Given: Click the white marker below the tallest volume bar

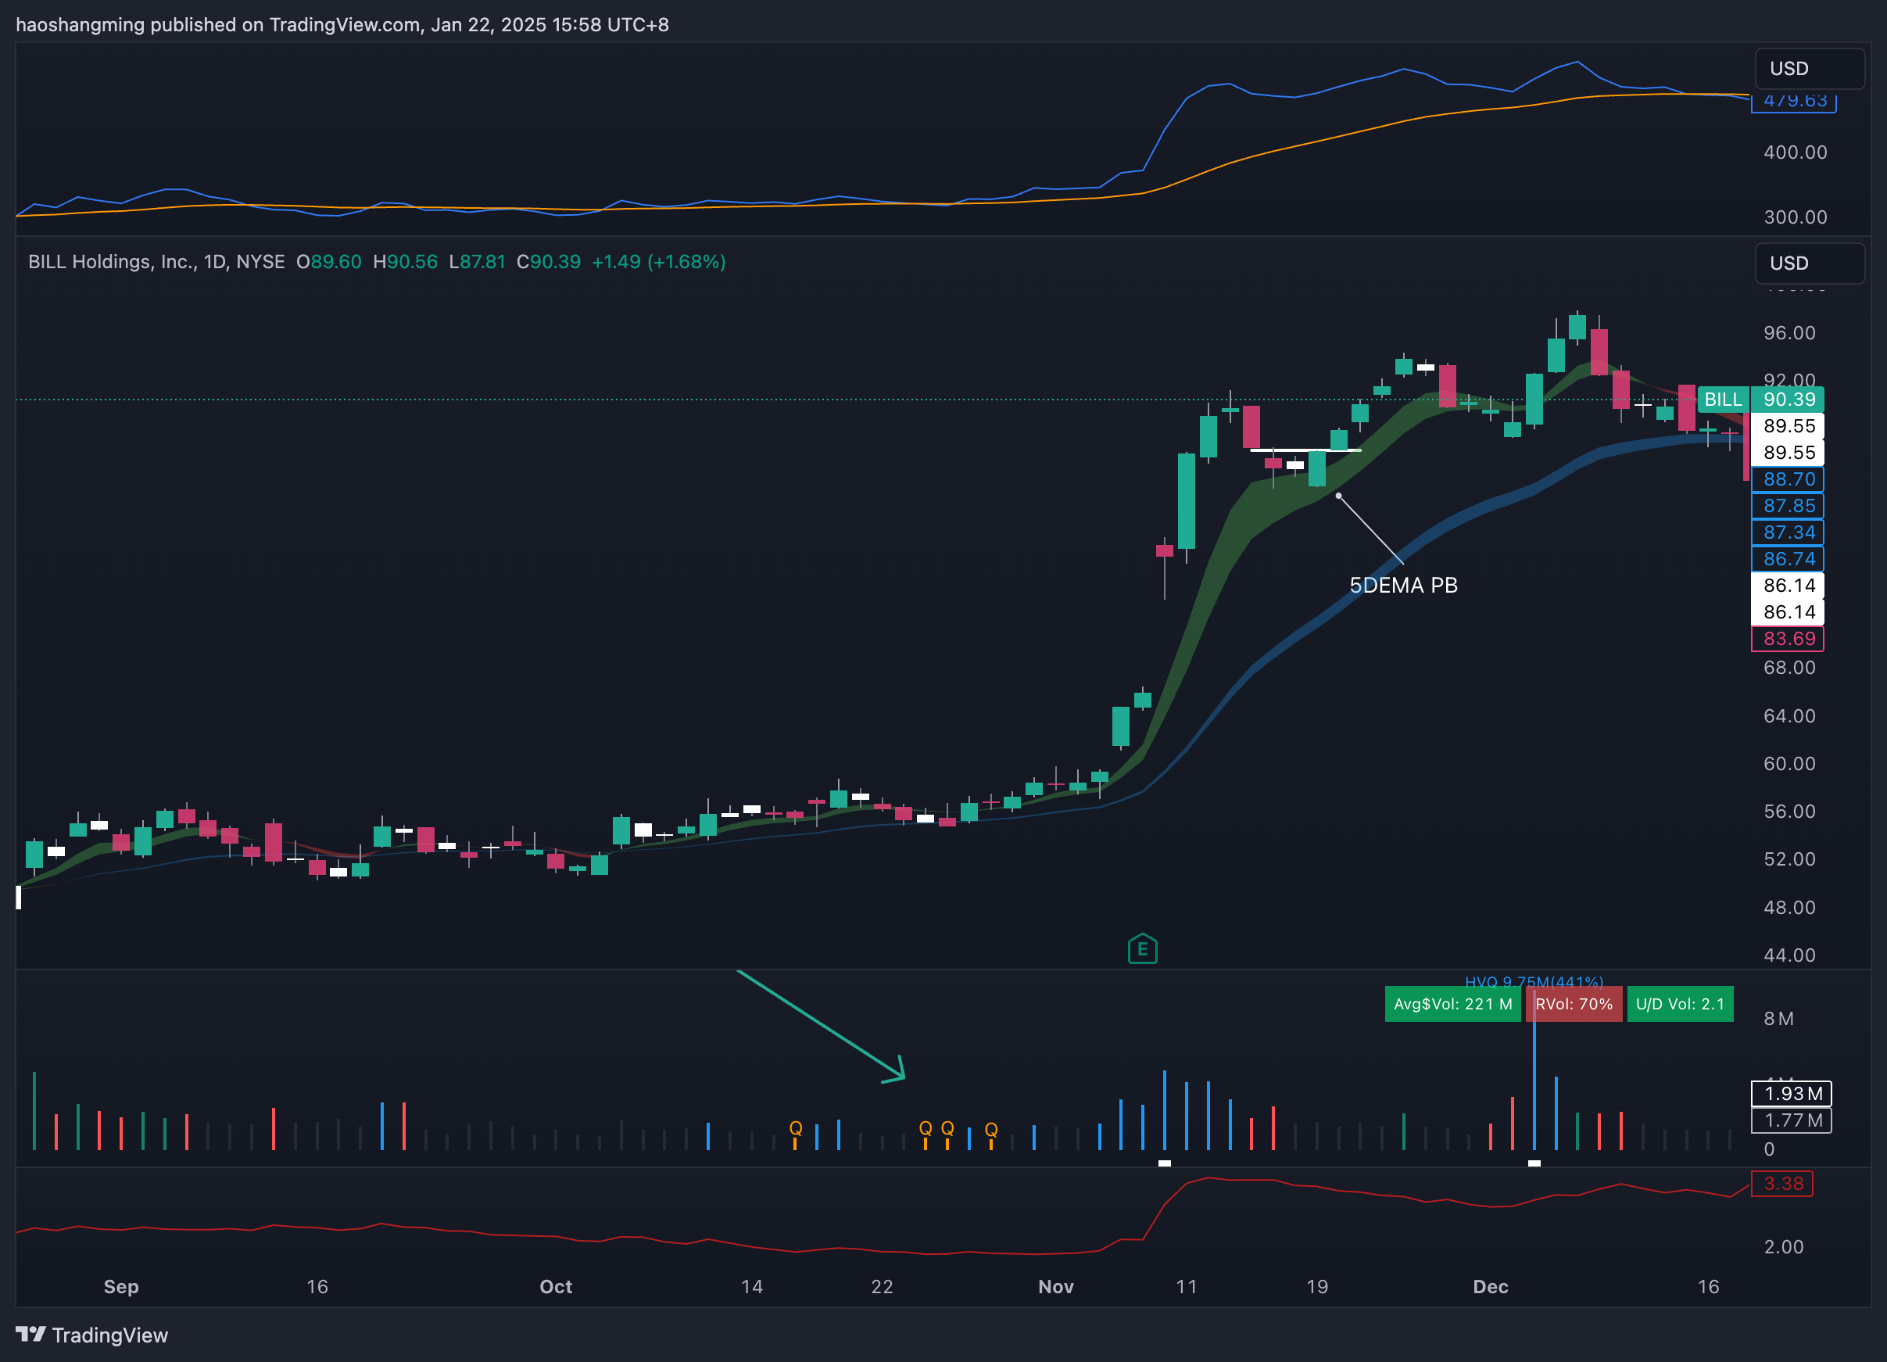Looking at the screenshot, I should pyautogui.click(x=1534, y=1163).
